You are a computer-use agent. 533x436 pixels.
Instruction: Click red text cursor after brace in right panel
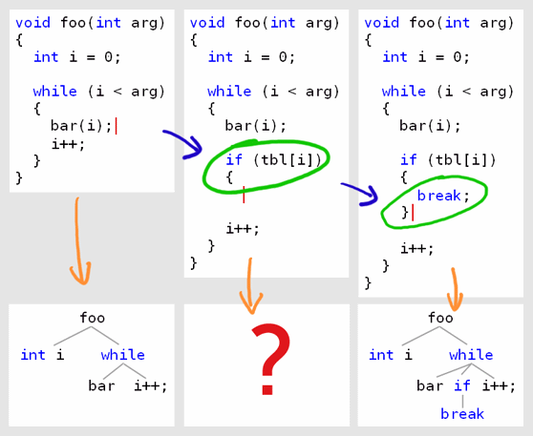413,213
